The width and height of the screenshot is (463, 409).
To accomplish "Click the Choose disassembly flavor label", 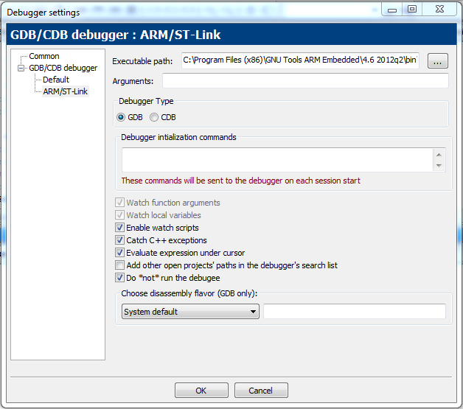I will tap(189, 293).
